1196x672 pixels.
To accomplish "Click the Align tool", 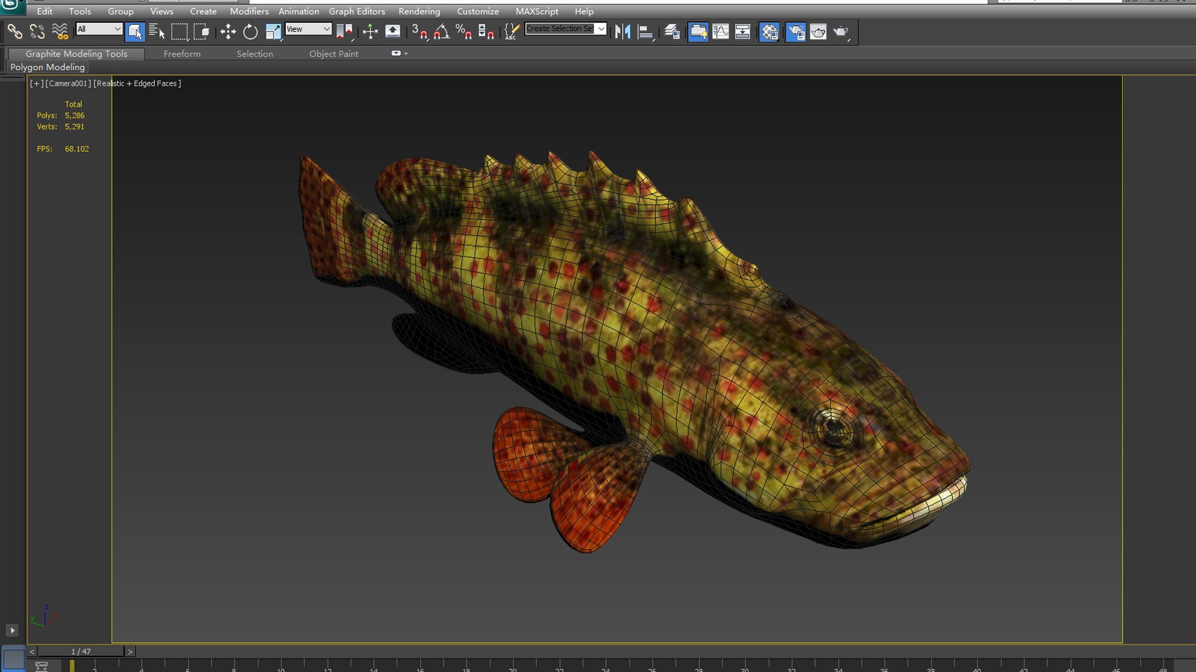I will coord(645,31).
